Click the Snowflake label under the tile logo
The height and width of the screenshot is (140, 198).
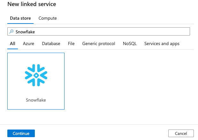(36, 100)
